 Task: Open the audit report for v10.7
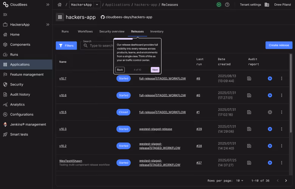(249, 78)
